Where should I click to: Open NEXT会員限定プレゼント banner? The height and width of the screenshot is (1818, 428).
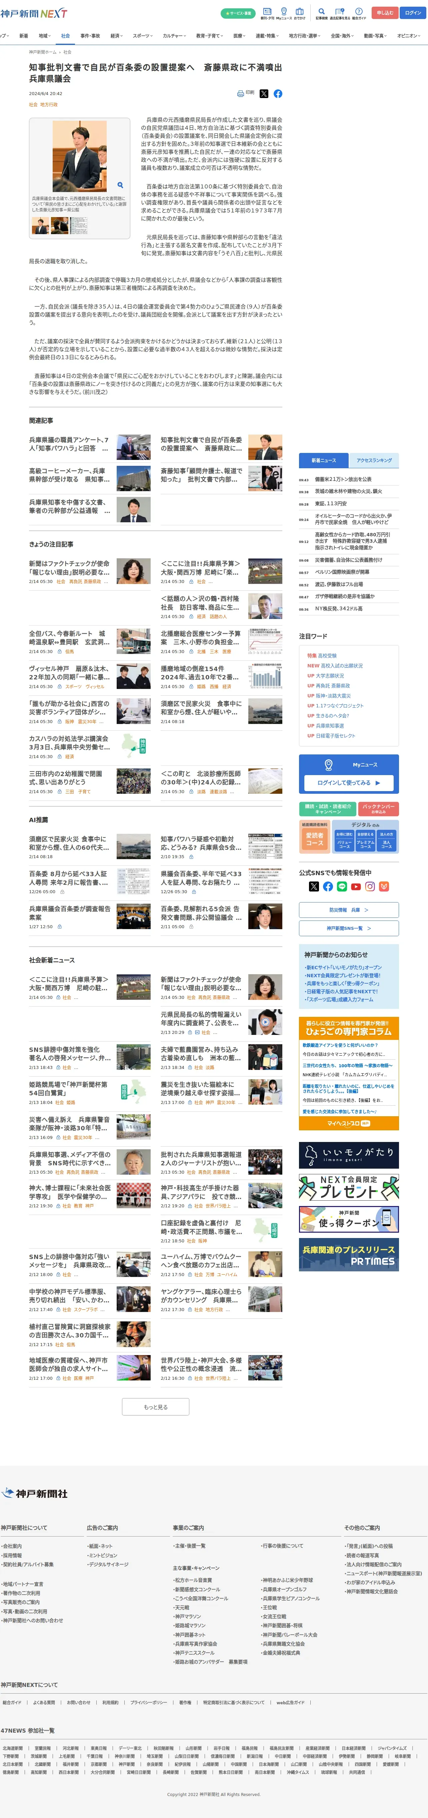[349, 1188]
